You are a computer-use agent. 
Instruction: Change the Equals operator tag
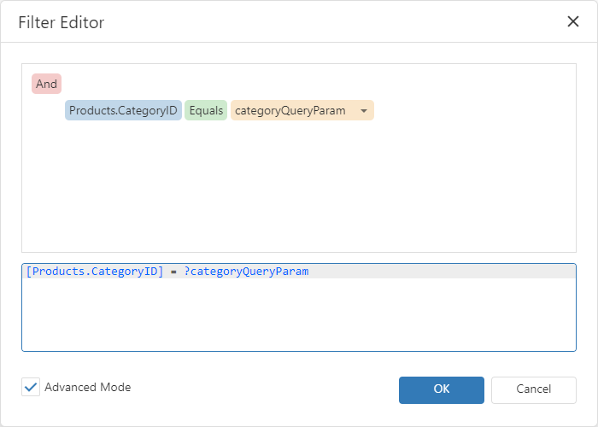click(x=206, y=110)
